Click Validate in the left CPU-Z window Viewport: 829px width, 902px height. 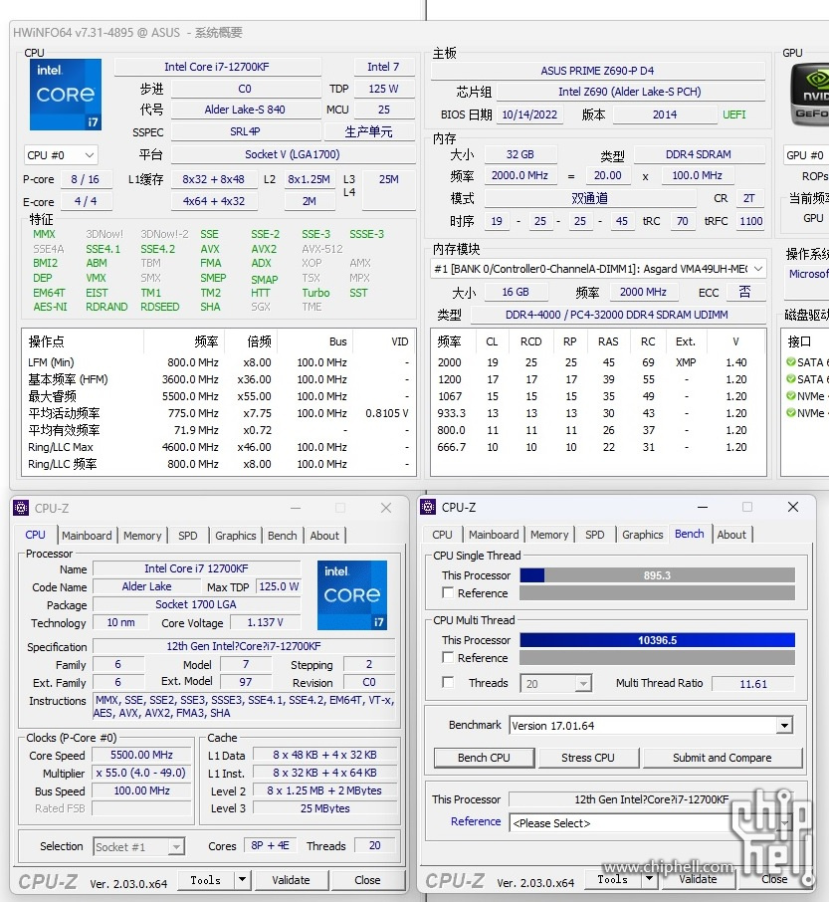pos(291,879)
